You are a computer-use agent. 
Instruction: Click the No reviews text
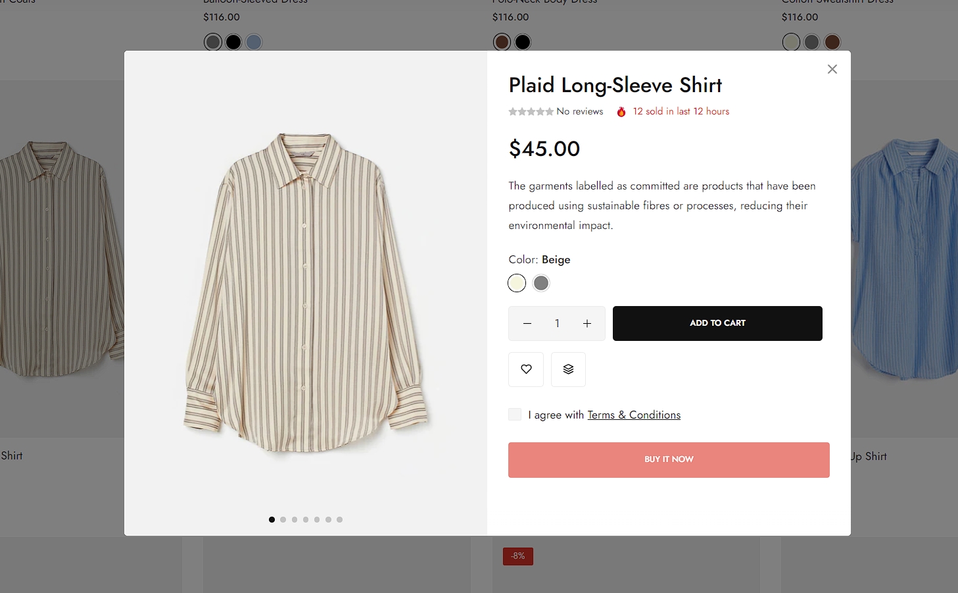580,112
